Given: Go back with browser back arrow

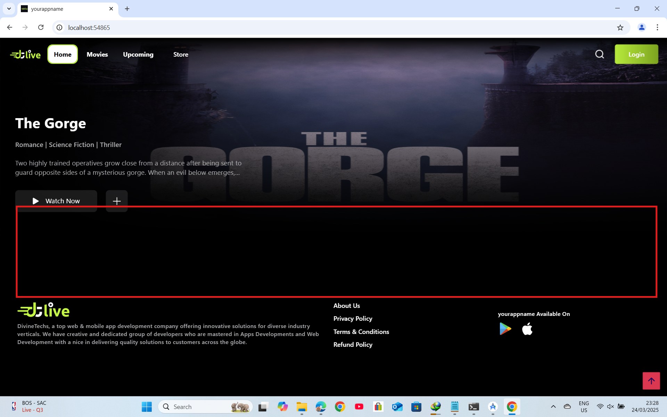Looking at the screenshot, I should [x=10, y=27].
